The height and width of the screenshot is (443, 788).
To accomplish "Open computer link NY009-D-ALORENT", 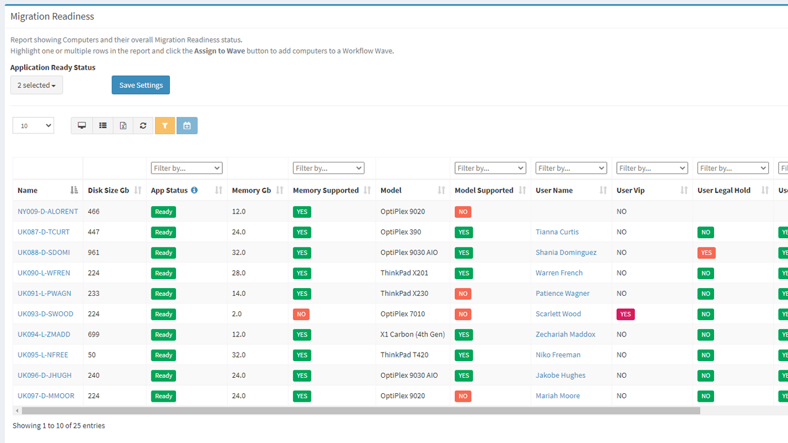I will tap(48, 211).
